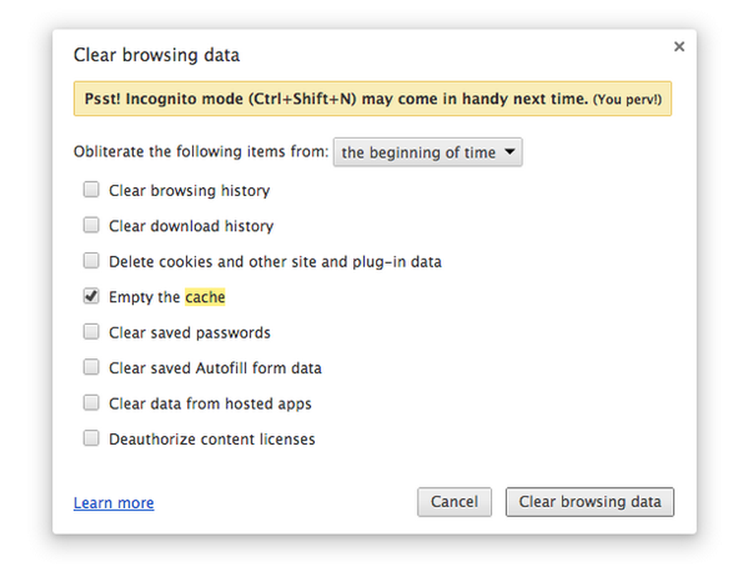The width and height of the screenshot is (748, 567).
Task: Click the highlighted word cache
Action: pyautogui.click(x=205, y=297)
